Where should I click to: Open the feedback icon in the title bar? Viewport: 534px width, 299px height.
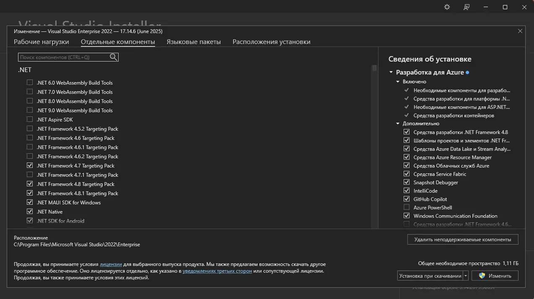pyautogui.click(x=467, y=7)
